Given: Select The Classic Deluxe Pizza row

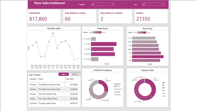Looking at the screenshot, I should pyautogui.click(x=54, y=99).
